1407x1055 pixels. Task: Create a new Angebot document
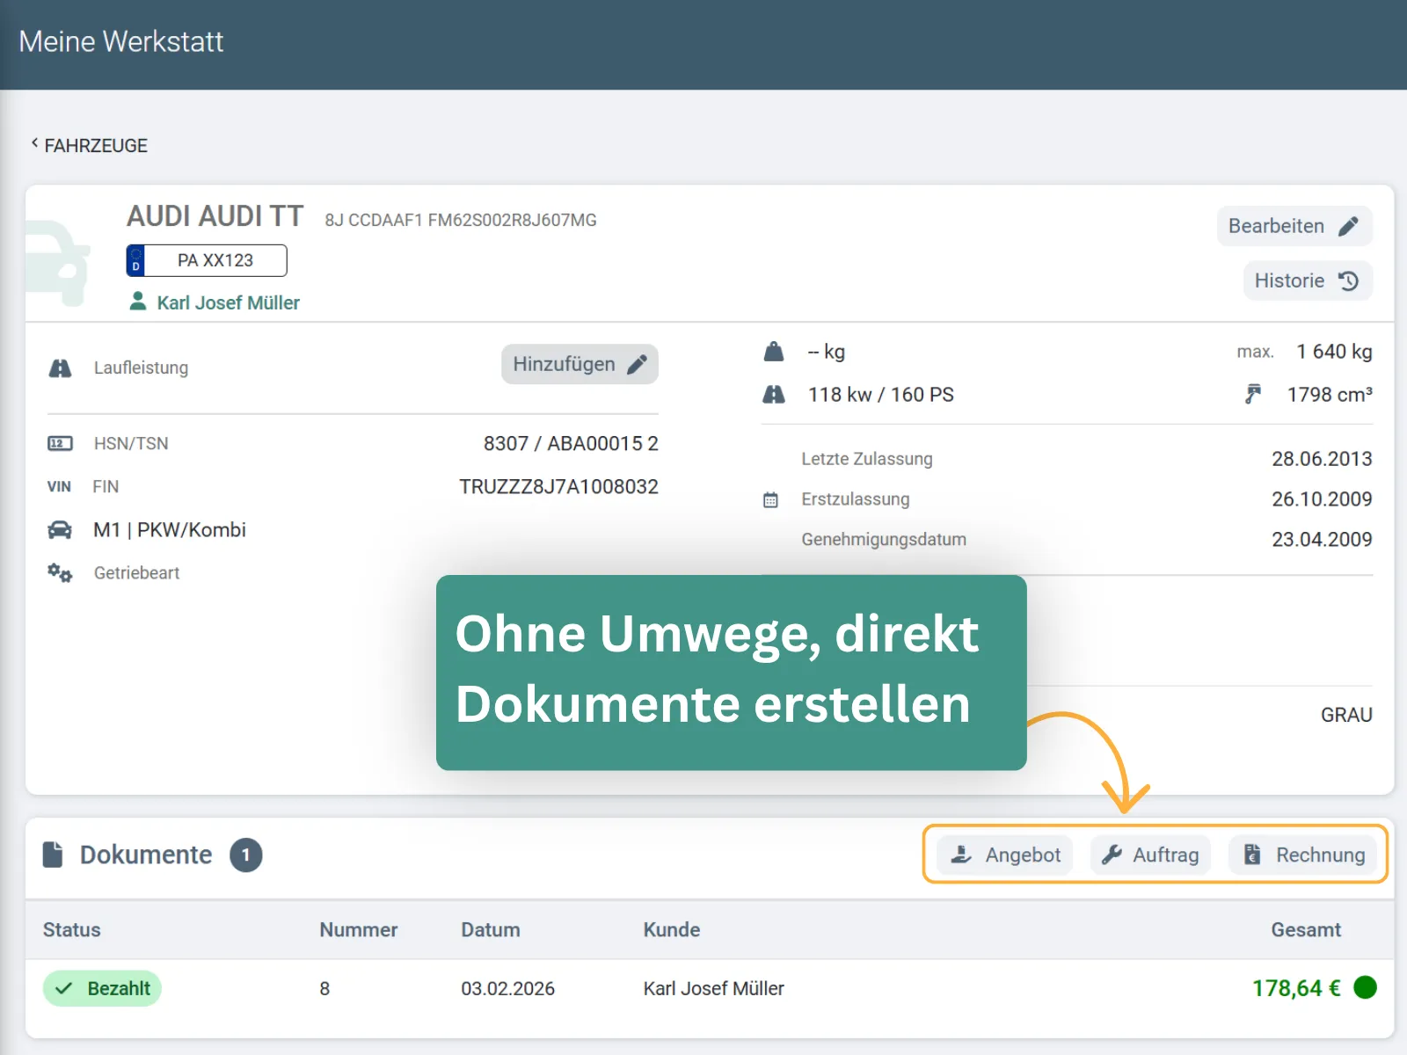click(1005, 855)
